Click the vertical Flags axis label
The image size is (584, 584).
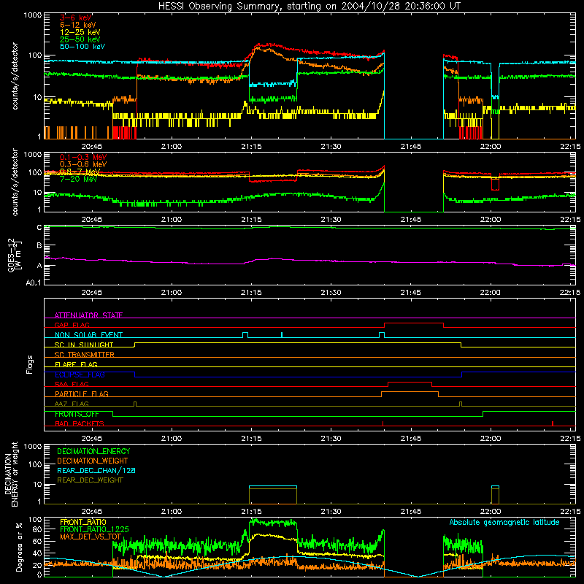point(29,364)
